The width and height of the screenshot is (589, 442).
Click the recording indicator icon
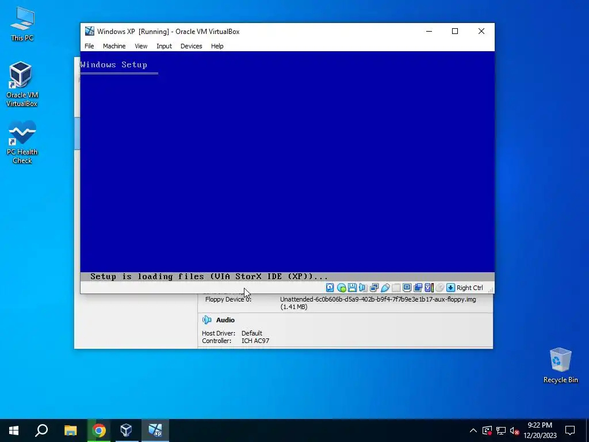(x=418, y=288)
